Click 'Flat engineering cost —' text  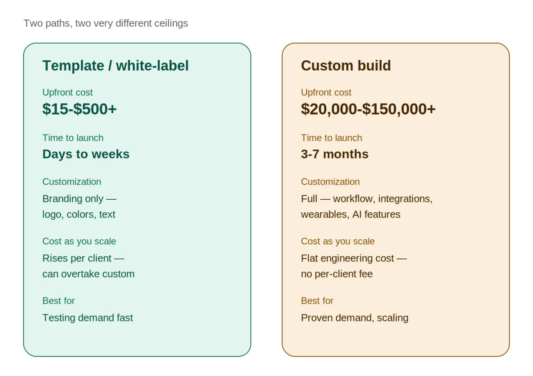click(x=354, y=258)
